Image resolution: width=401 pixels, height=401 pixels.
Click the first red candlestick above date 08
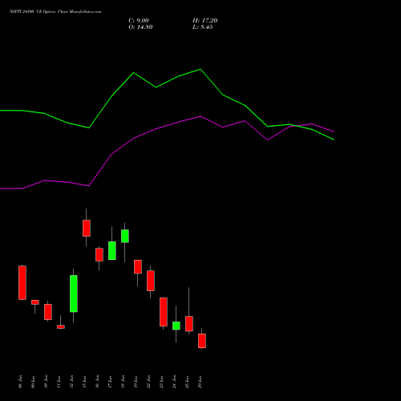click(x=22, y=282)
